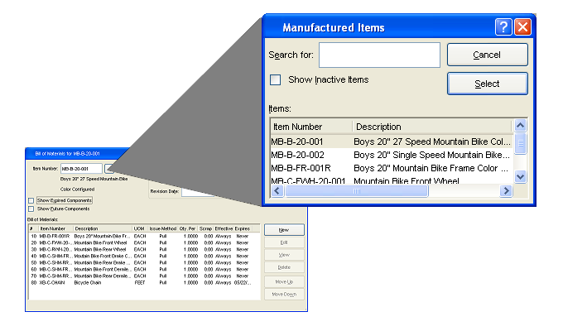Click the Items list scroll down arrow
The image size is (563, 331).
pos(520,176)
